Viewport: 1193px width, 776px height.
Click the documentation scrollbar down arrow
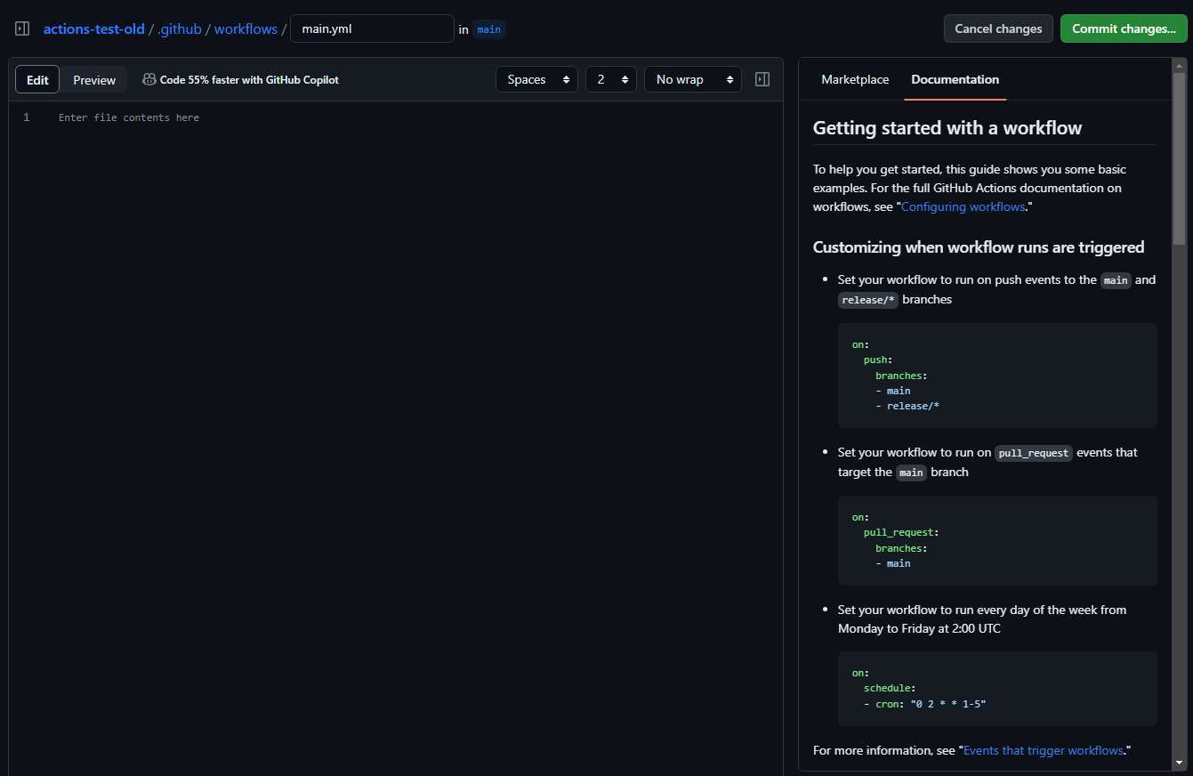[x=1180, y=763]
